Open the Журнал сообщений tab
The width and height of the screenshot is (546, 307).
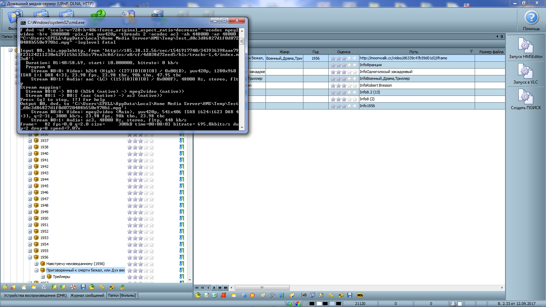87,295
